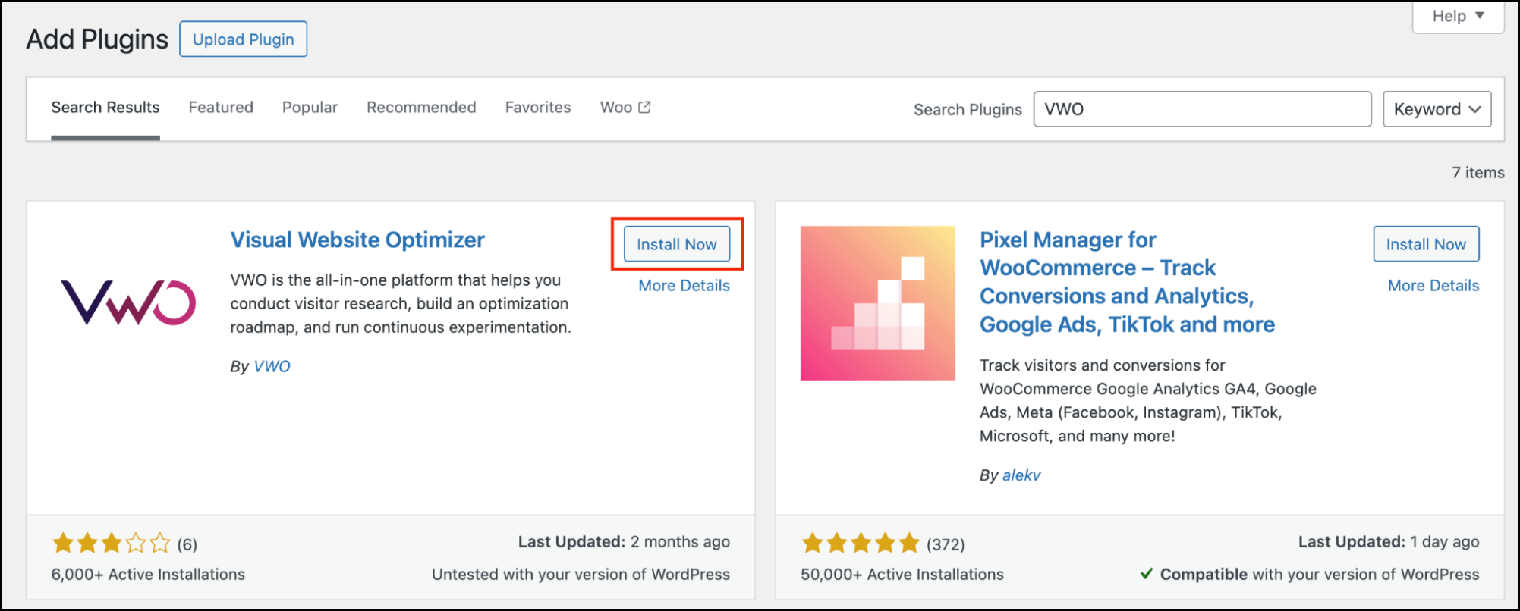
Task: View More Details for Visual Website Optimizer
Action: pos(684,286)
